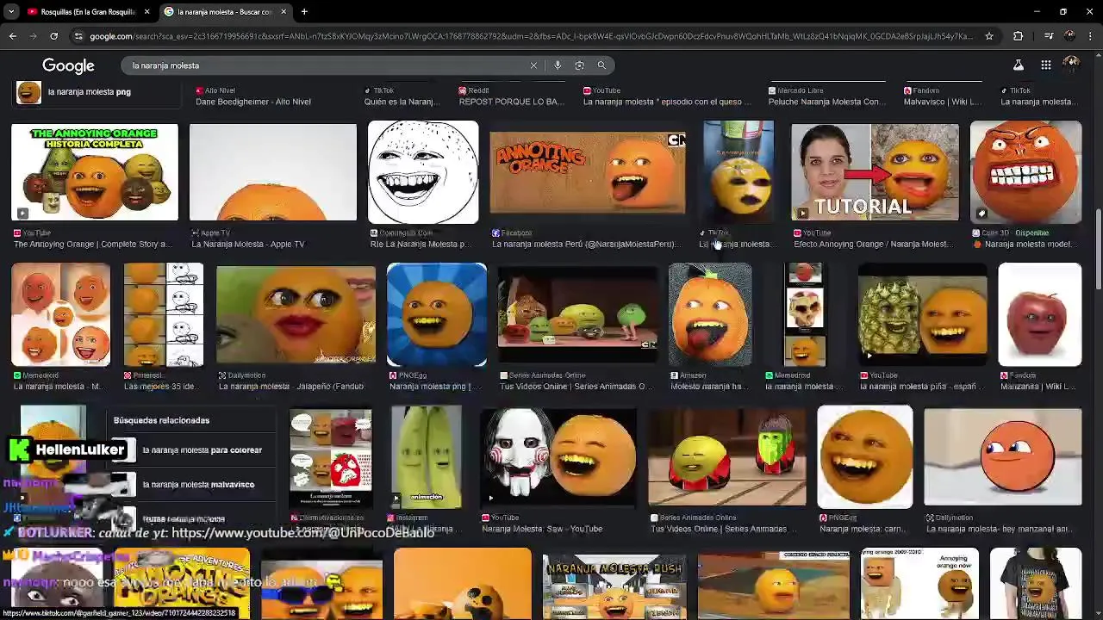
Task: Open the blue-background orange PNGEgg image
Action: pos(436,315)
